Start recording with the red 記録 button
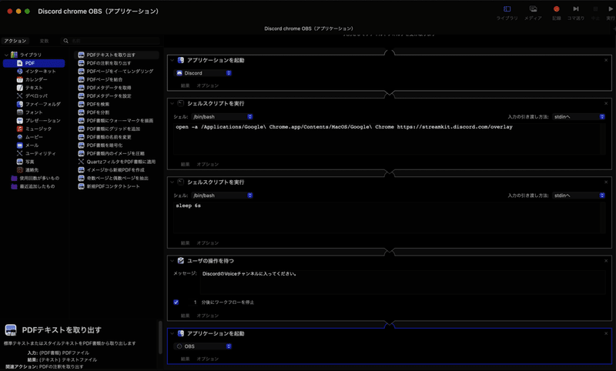The height and width of the screenshot is (371, 616). pos(556,12)
